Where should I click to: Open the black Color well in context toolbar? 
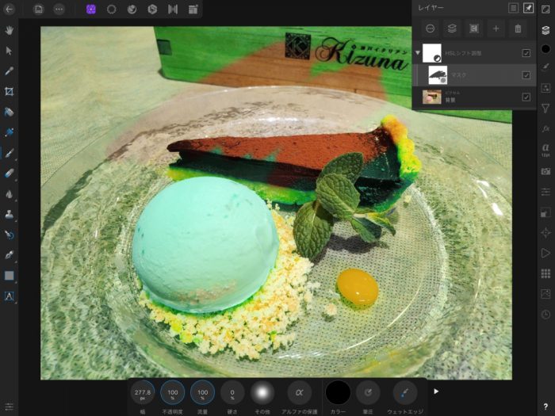tap(338, 393)
